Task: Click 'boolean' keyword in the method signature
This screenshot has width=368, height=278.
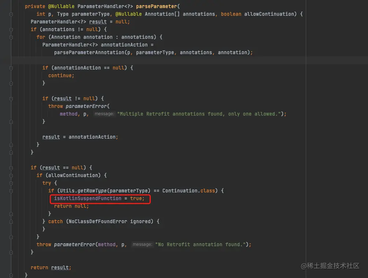Action: (231, 14)
